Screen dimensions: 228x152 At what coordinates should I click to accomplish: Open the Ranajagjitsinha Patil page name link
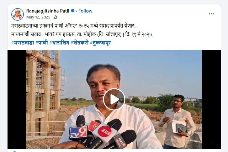point(48,11)
